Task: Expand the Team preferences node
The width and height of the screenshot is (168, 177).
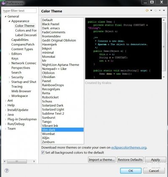Action: [x=5, y=129]
